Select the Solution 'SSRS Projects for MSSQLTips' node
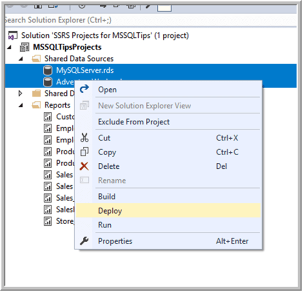 pos(105,36)
